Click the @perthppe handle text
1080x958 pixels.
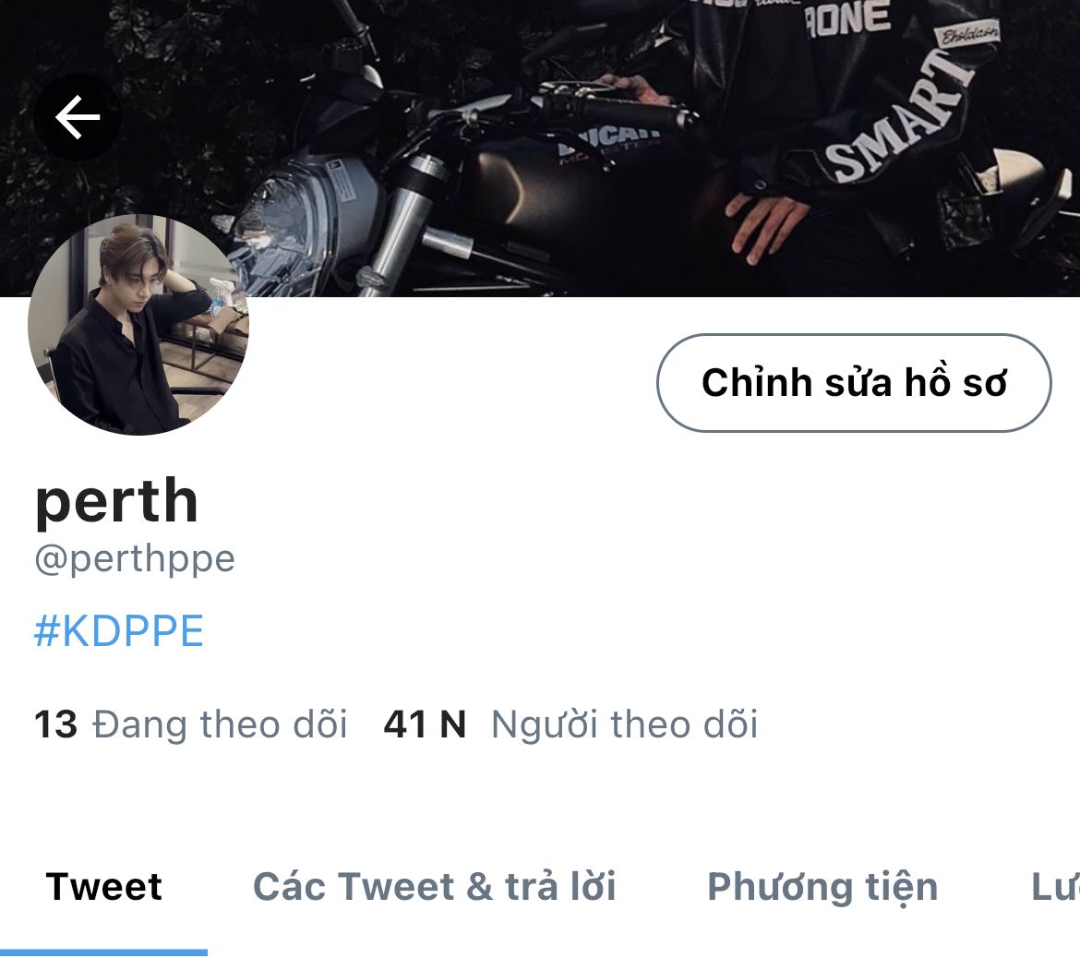(x=135, y=558)
